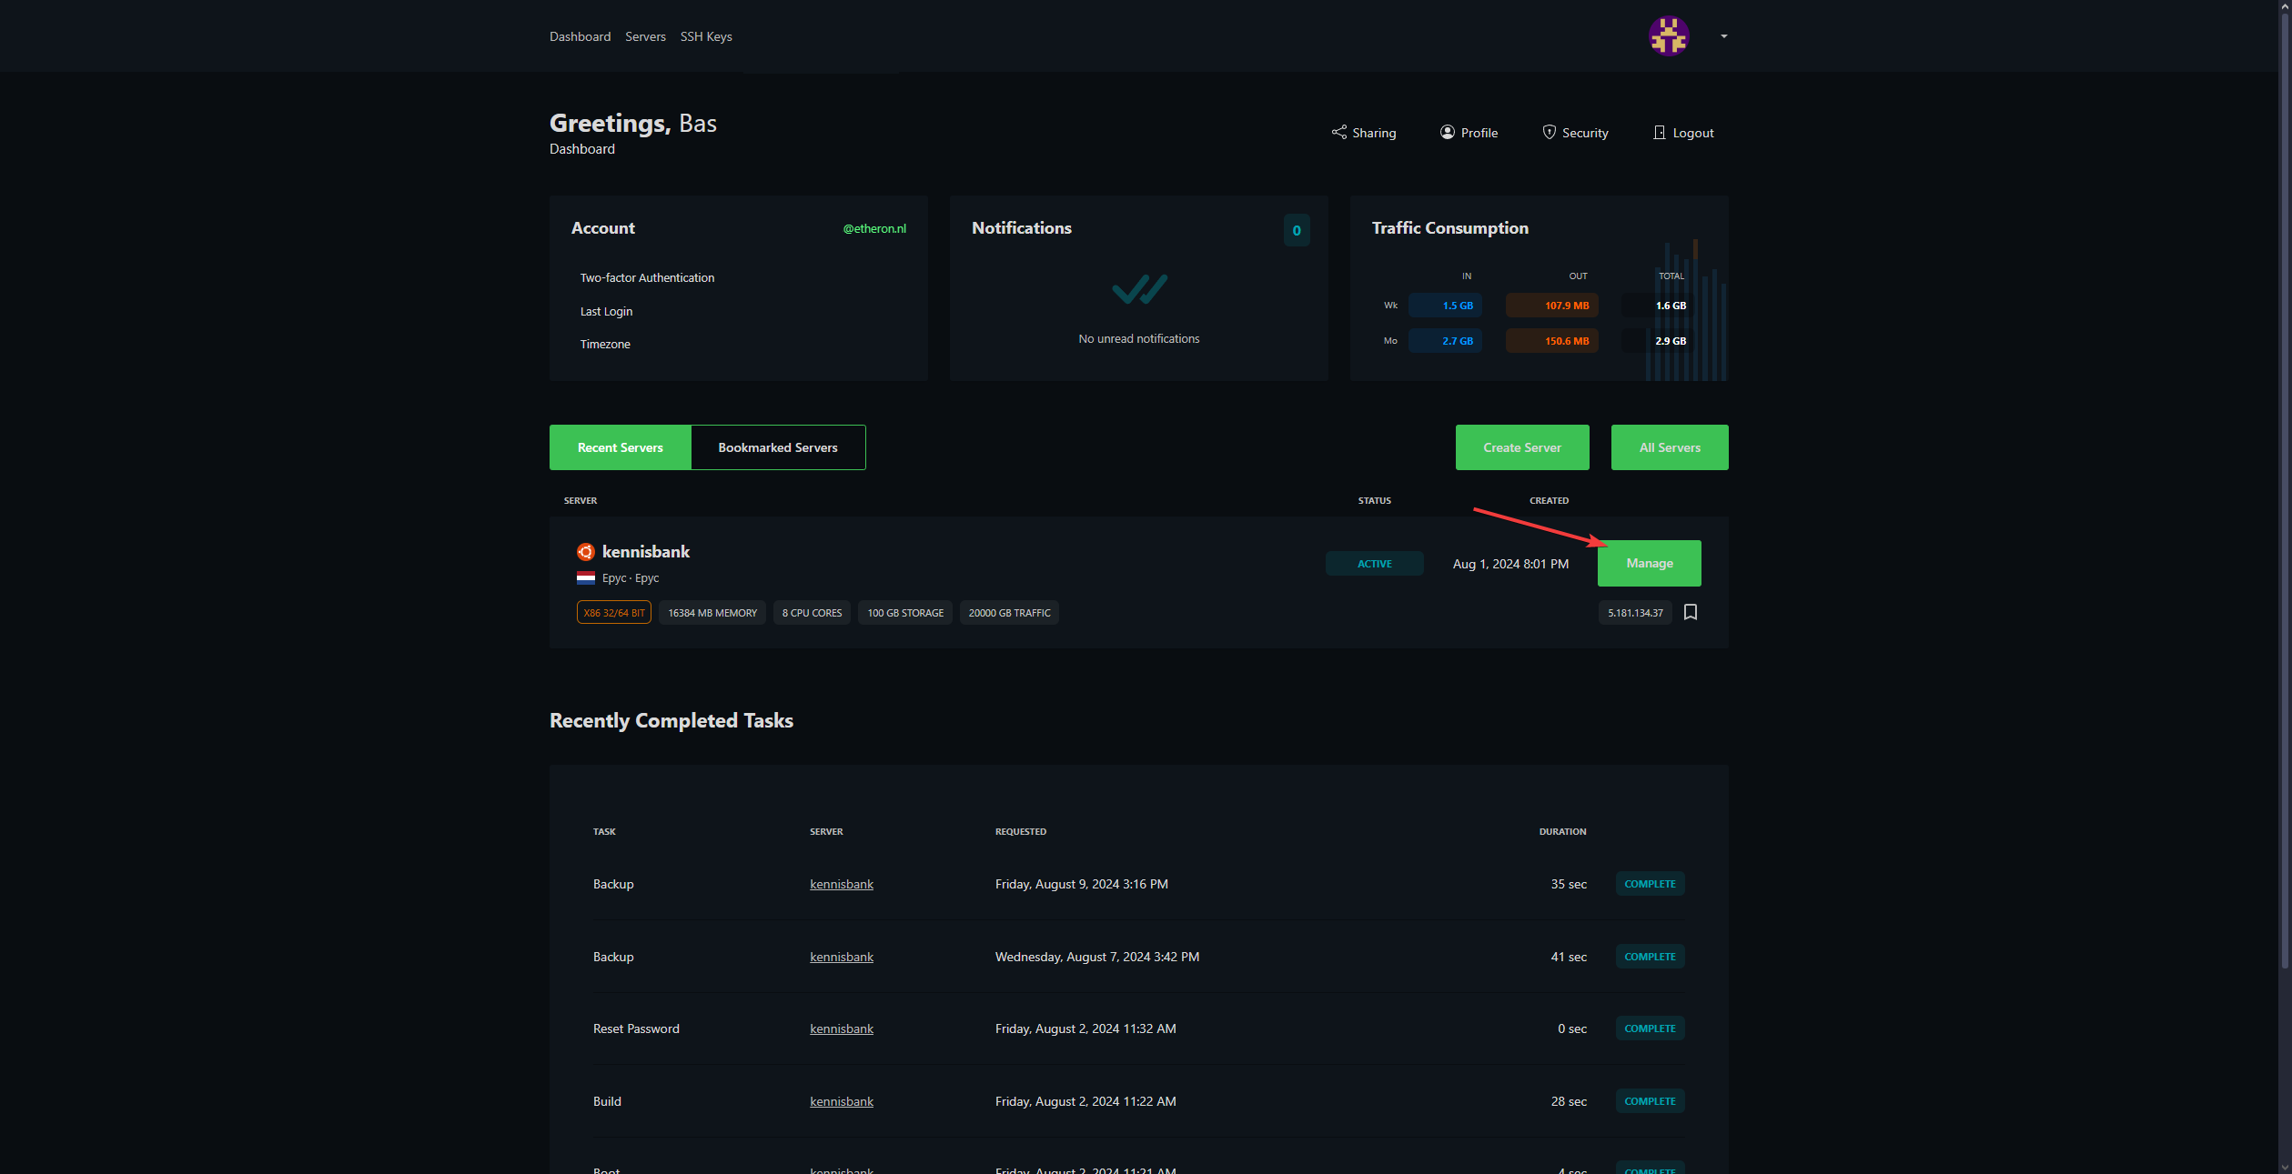Click the Netherlands flag icon
Screen dimensions: 2292x1174
pos(586,578)
